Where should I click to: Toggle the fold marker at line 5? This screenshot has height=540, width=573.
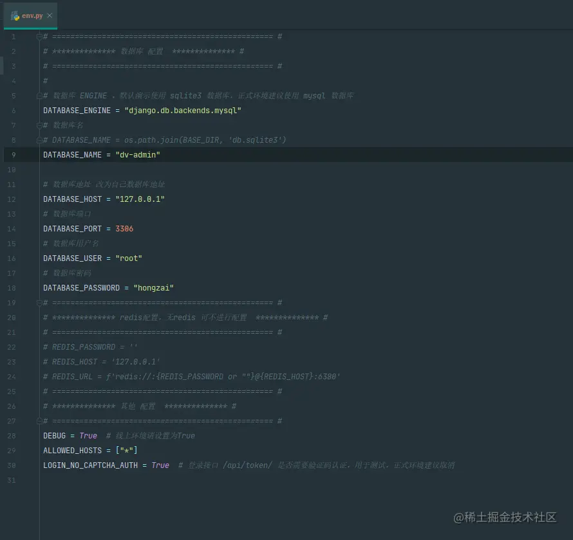(39, 96)
